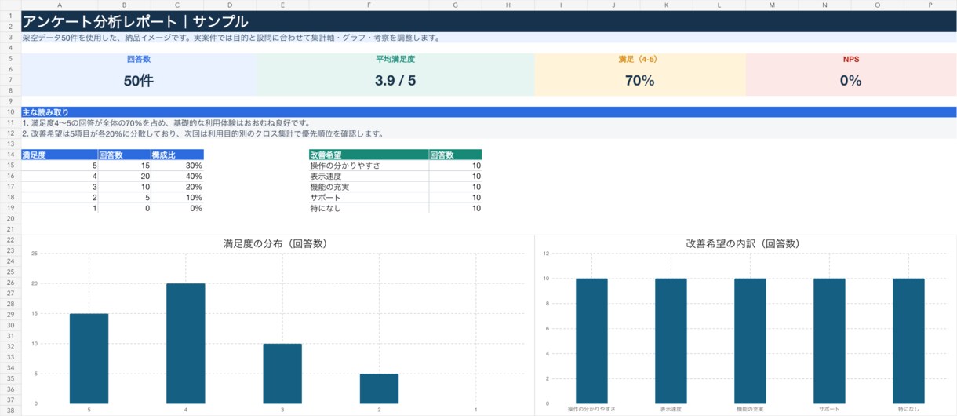Select the 改善希望 table header cell
Viewport: 957px width, 416px height.
(x=369, y=155)
